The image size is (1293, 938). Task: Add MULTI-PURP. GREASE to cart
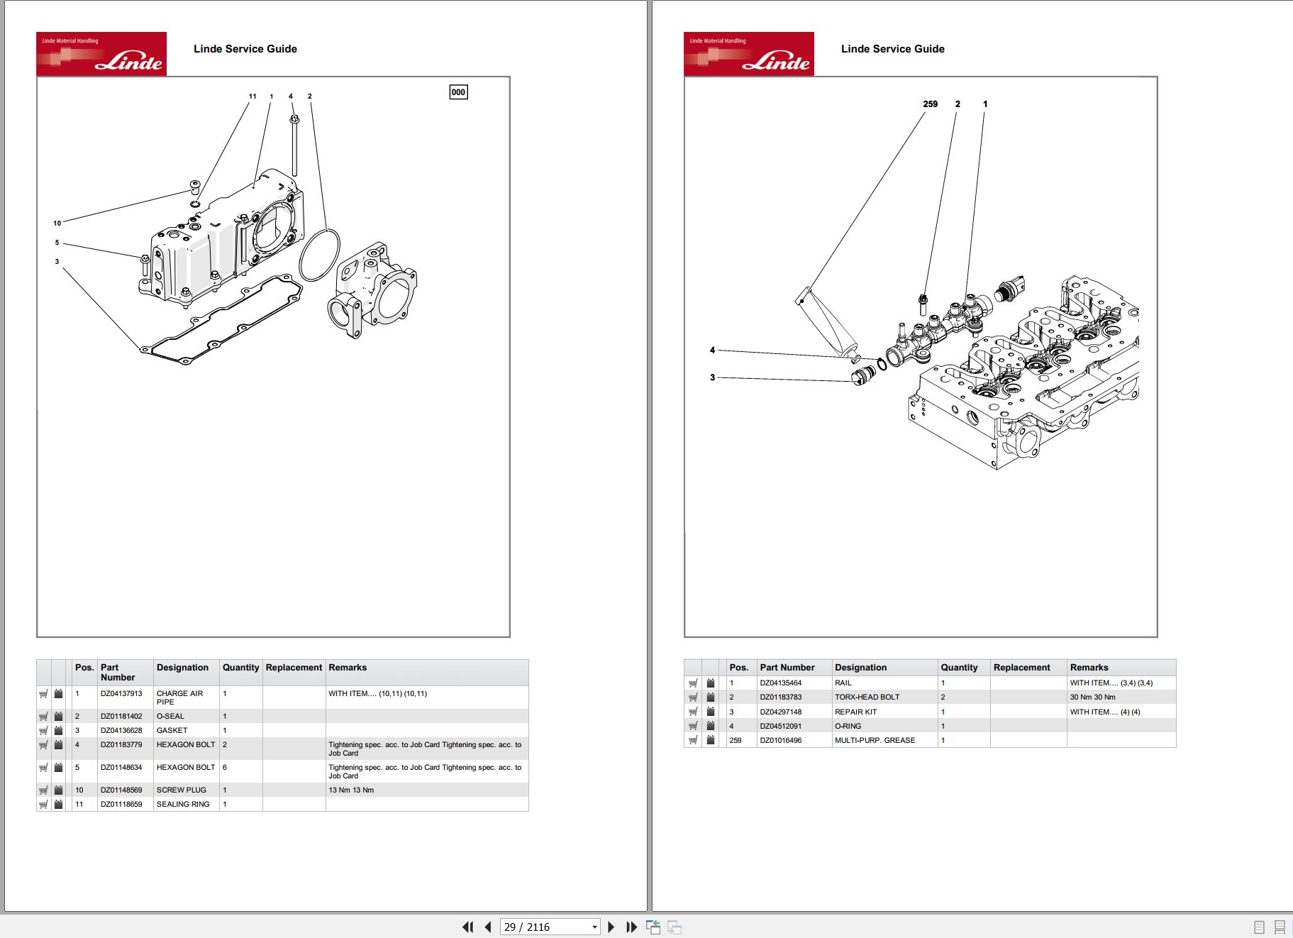click(693, 740)
